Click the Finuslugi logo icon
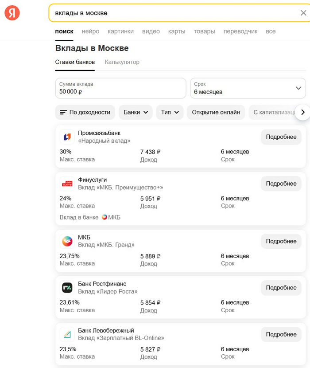The image size is (310, 368). (x=67, y=184)
